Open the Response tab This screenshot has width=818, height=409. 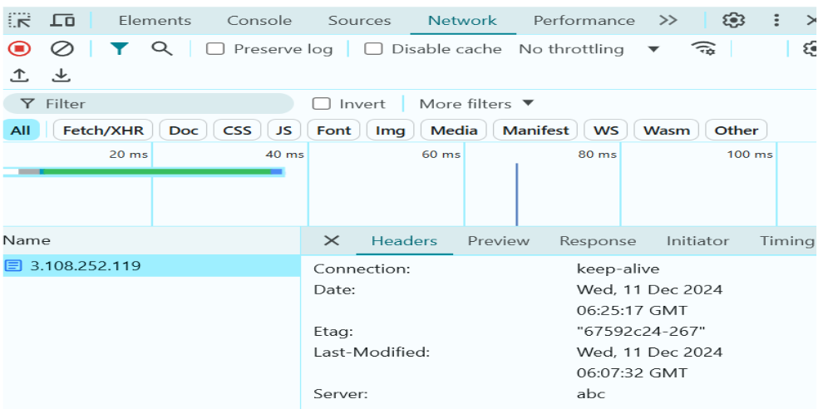pyautogui.click(x=597, y=241)
